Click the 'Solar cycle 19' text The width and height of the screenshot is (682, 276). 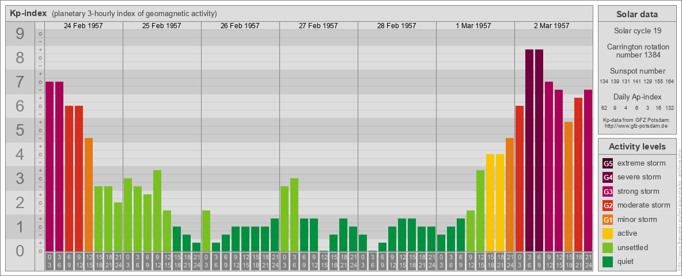point(637,31)
